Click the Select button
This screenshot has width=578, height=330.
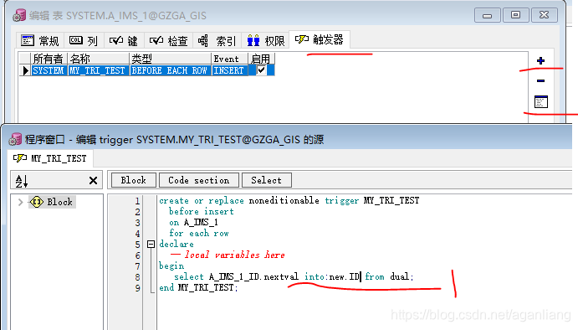pyautogui.click(x=267, y=180)
